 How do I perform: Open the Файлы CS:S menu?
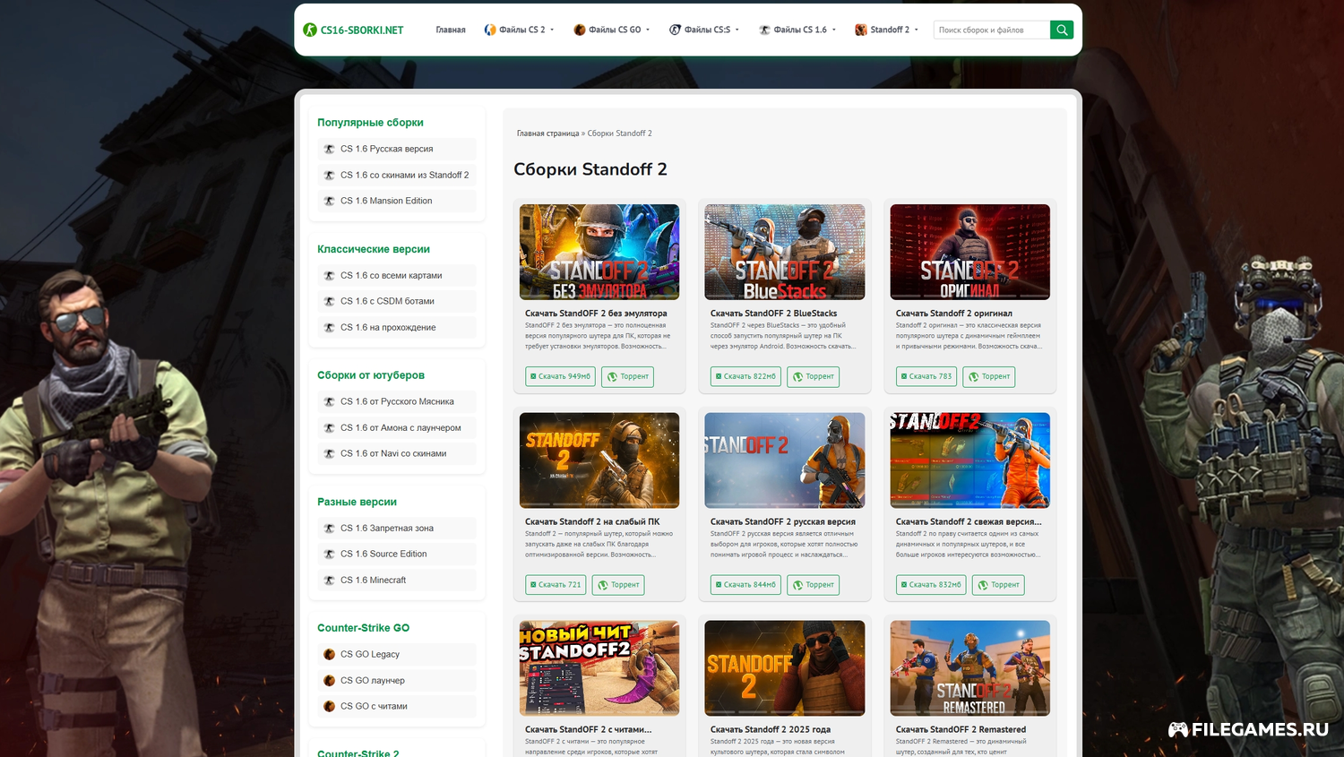(x=705, y=30)
